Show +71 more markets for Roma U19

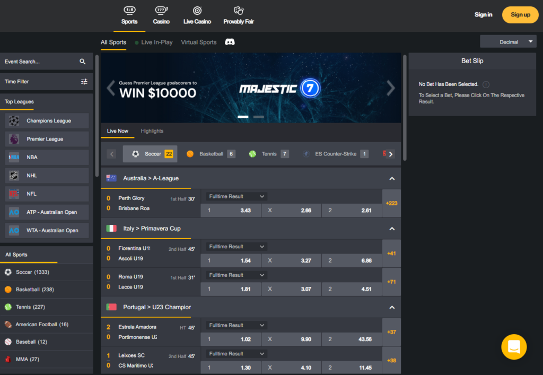pos(392,282)
